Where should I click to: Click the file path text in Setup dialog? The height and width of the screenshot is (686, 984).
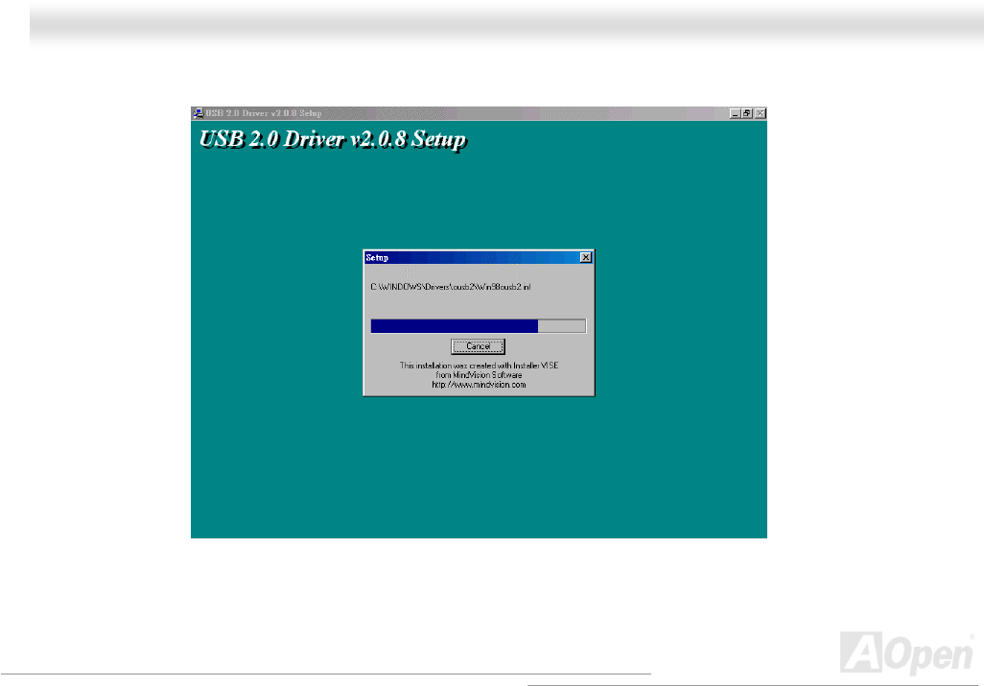click(451, 287)
